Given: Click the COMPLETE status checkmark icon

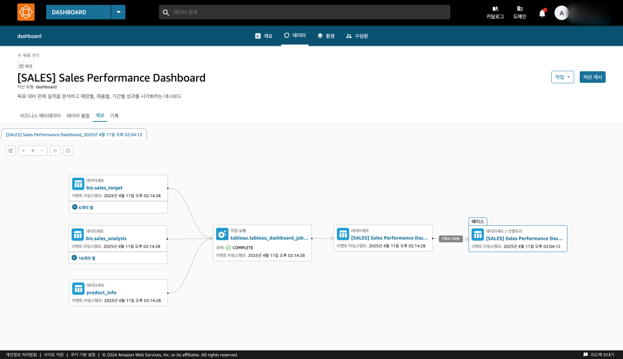Looking at the screenshot, I should click(x=228, y=247).
